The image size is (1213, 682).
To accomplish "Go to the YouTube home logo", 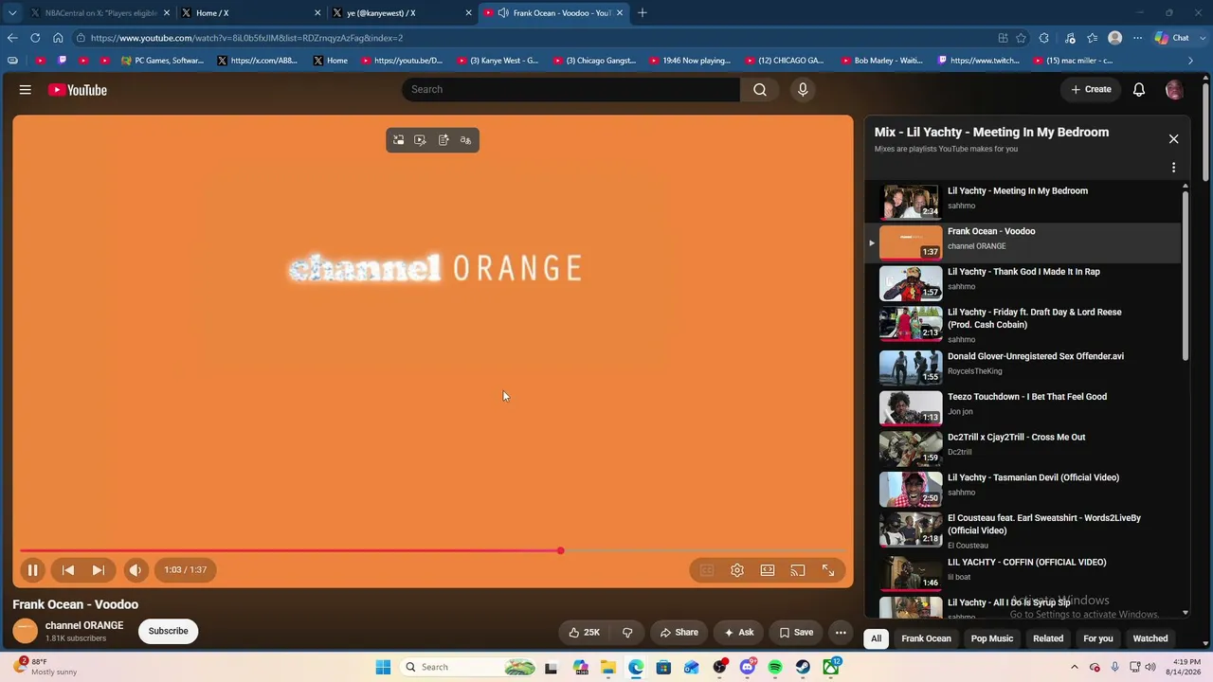I will (x=78, y=90).
